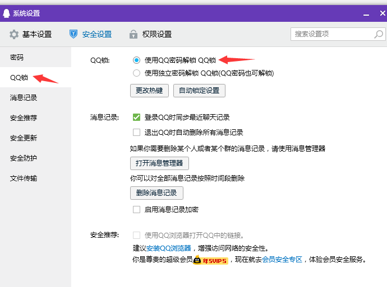Screen dimensions: 387x287
Task: Select 密码 in the sidebar
Action: [x=35, y=58]
